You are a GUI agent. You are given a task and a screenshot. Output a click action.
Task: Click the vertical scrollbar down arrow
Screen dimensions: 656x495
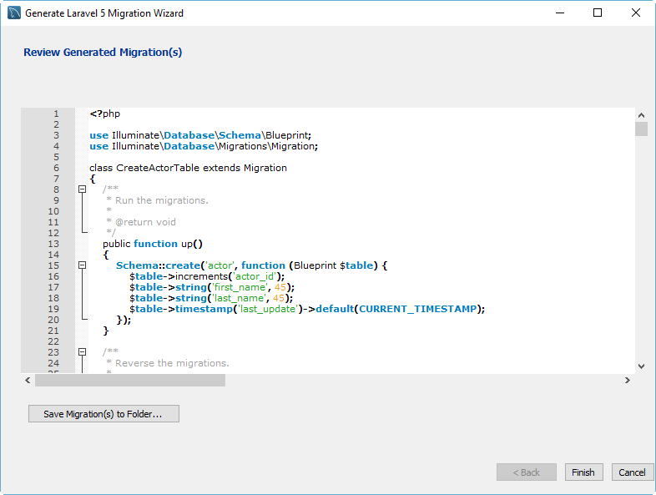point(641,366)
